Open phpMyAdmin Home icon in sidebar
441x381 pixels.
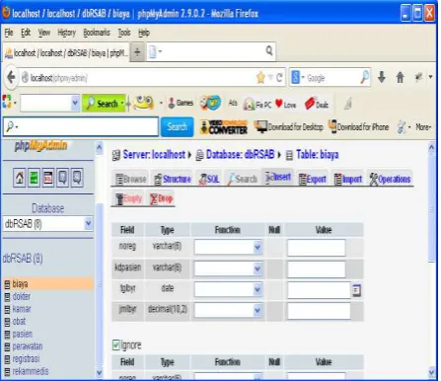tap(20, 178)
